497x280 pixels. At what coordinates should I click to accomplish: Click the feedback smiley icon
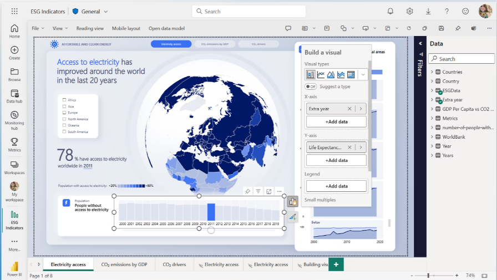[465, 12]
